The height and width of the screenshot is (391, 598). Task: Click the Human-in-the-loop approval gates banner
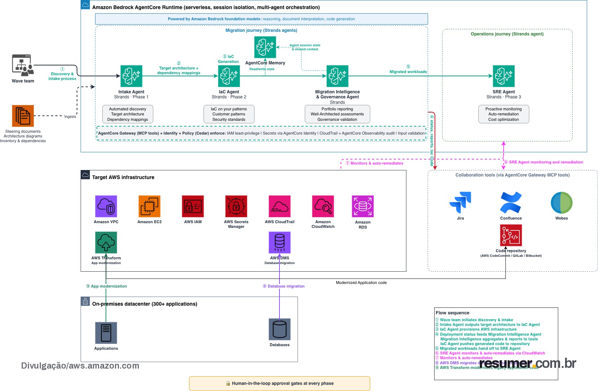[x=279, y=383]
